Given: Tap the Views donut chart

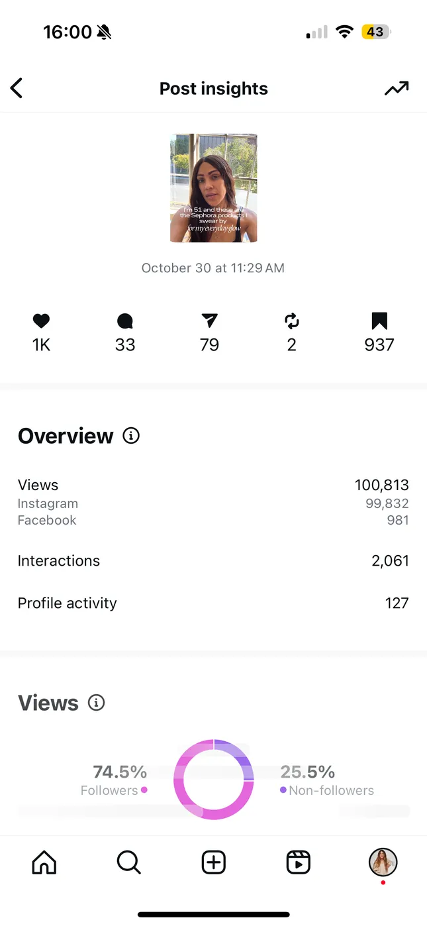Looking at the screenshot, I should [213, 780].
